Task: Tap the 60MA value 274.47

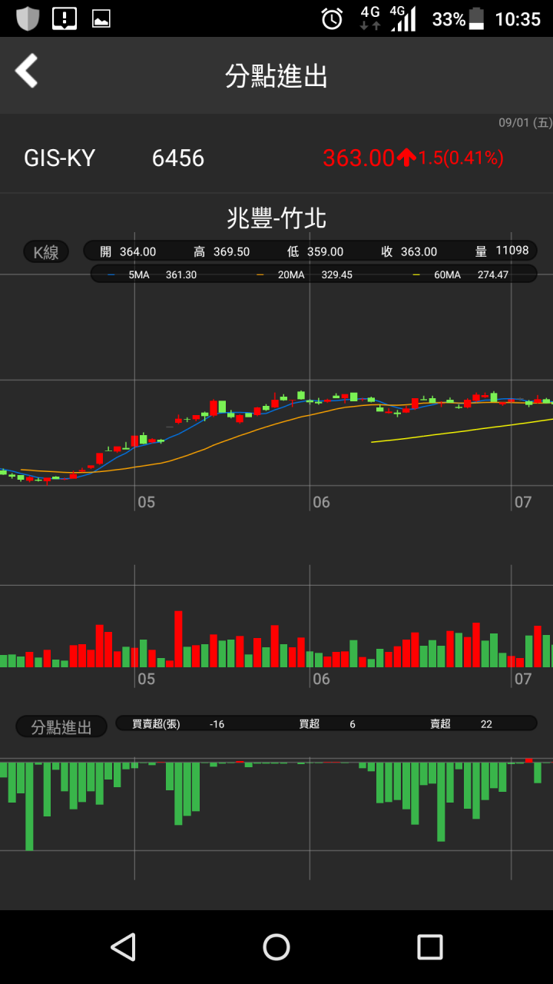Action: [x=493, y=274]
